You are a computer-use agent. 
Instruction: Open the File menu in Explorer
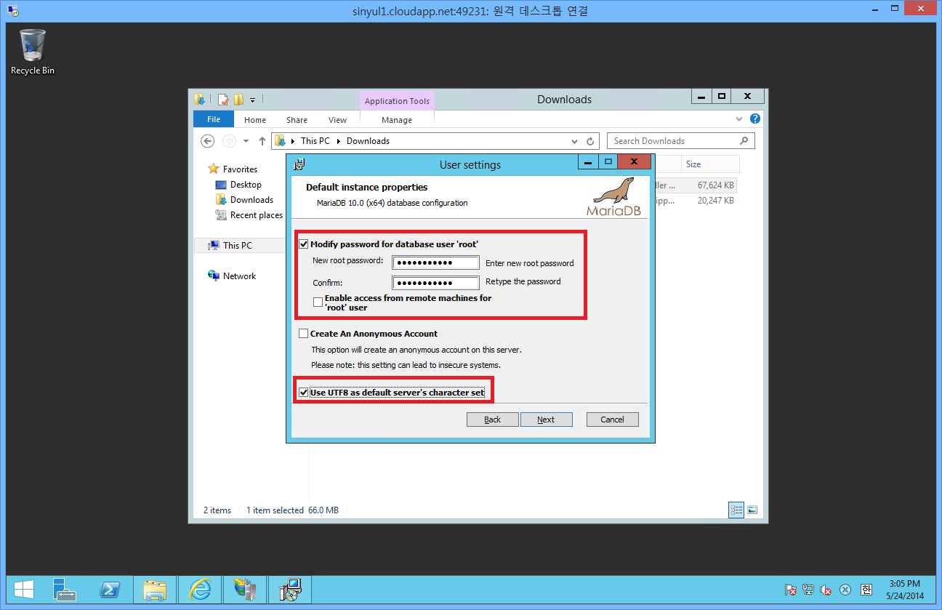[x=214, y=119]
